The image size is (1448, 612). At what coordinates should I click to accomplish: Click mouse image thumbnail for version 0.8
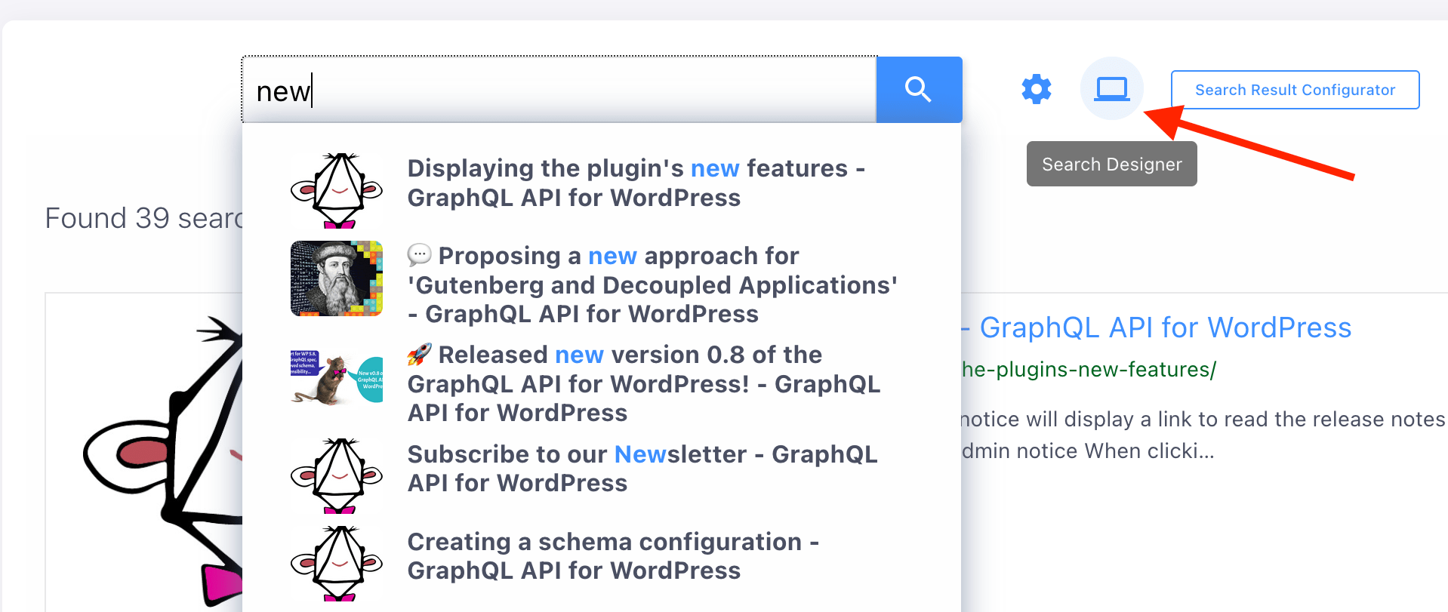pos(337,377)
